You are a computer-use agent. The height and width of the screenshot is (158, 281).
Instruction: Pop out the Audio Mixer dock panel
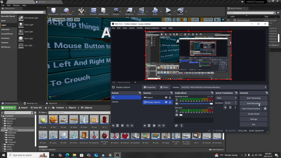click(212, 93)
